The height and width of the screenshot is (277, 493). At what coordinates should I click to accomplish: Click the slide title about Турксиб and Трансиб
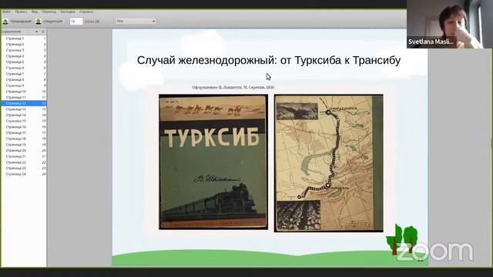[x=269, y=60]
